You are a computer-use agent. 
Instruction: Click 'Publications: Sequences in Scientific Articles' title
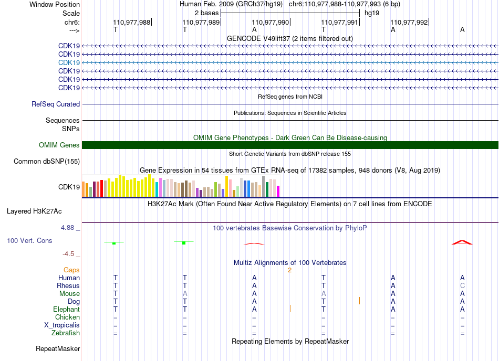click(x=290, y=113)
